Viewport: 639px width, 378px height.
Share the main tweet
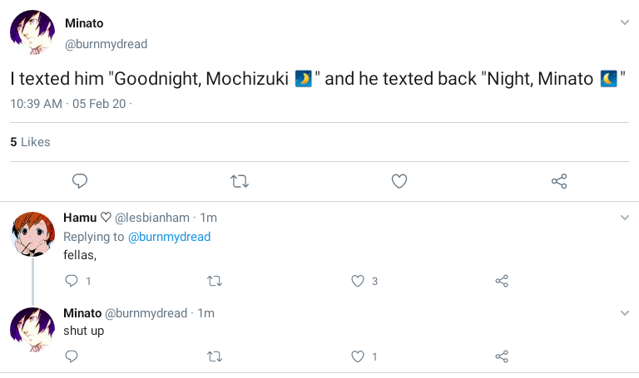point(559,181)
